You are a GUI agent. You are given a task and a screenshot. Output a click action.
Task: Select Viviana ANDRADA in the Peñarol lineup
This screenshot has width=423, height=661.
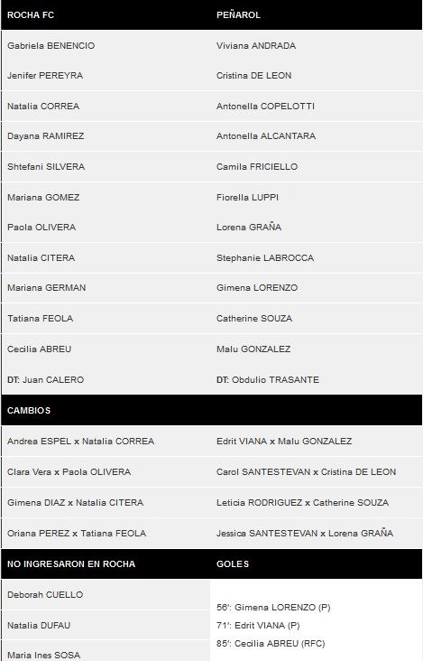pyautogui.click(x=256, y=45)
